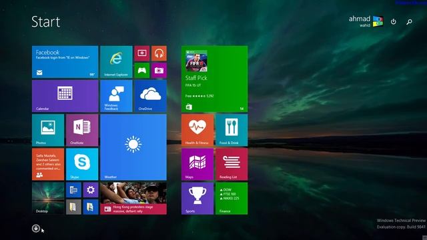Open the Internet Explorer tile
427x240 pixels.
point(116,62)
